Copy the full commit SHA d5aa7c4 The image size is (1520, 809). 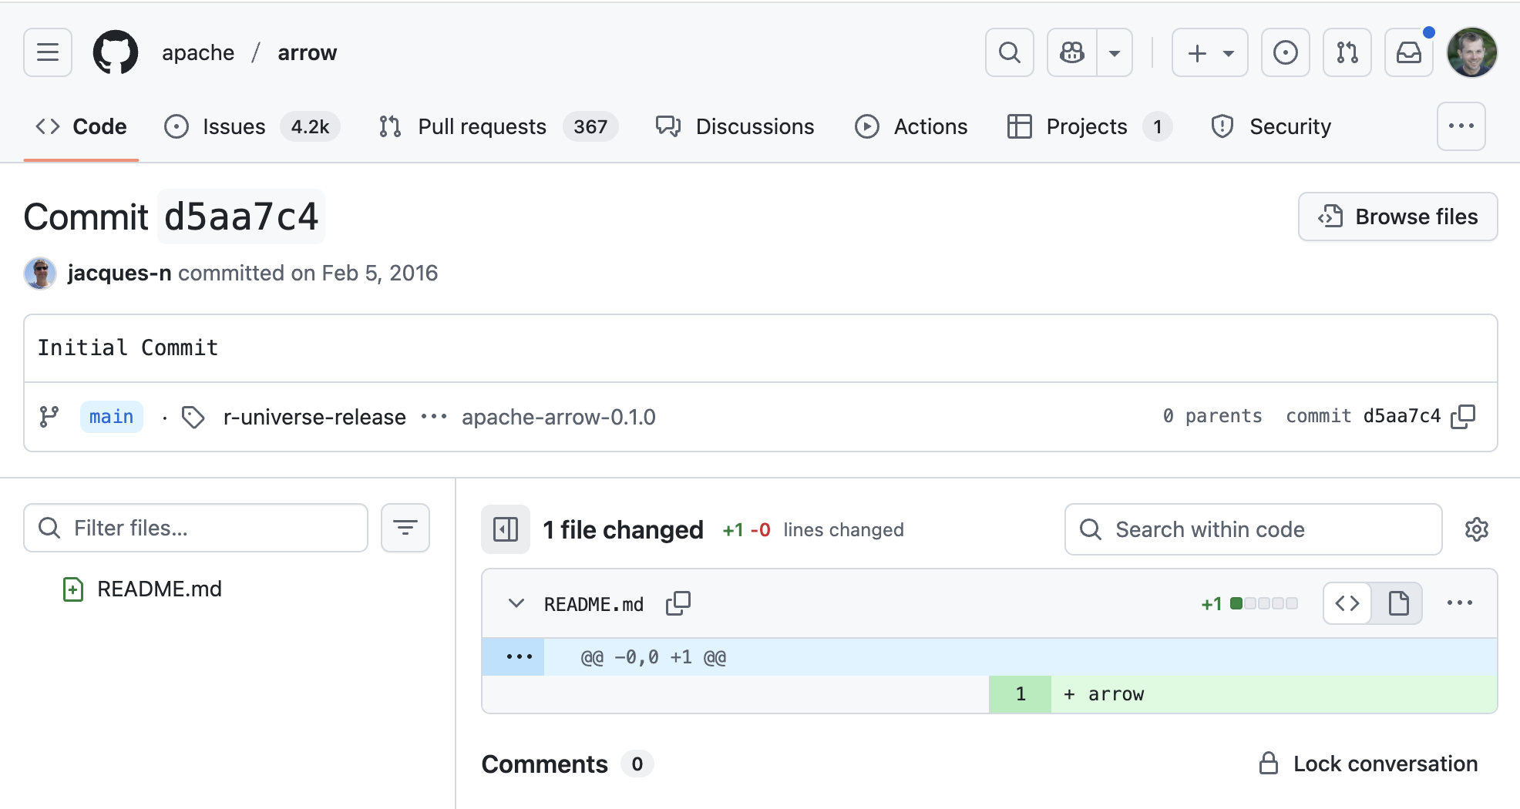point(1463,416)
